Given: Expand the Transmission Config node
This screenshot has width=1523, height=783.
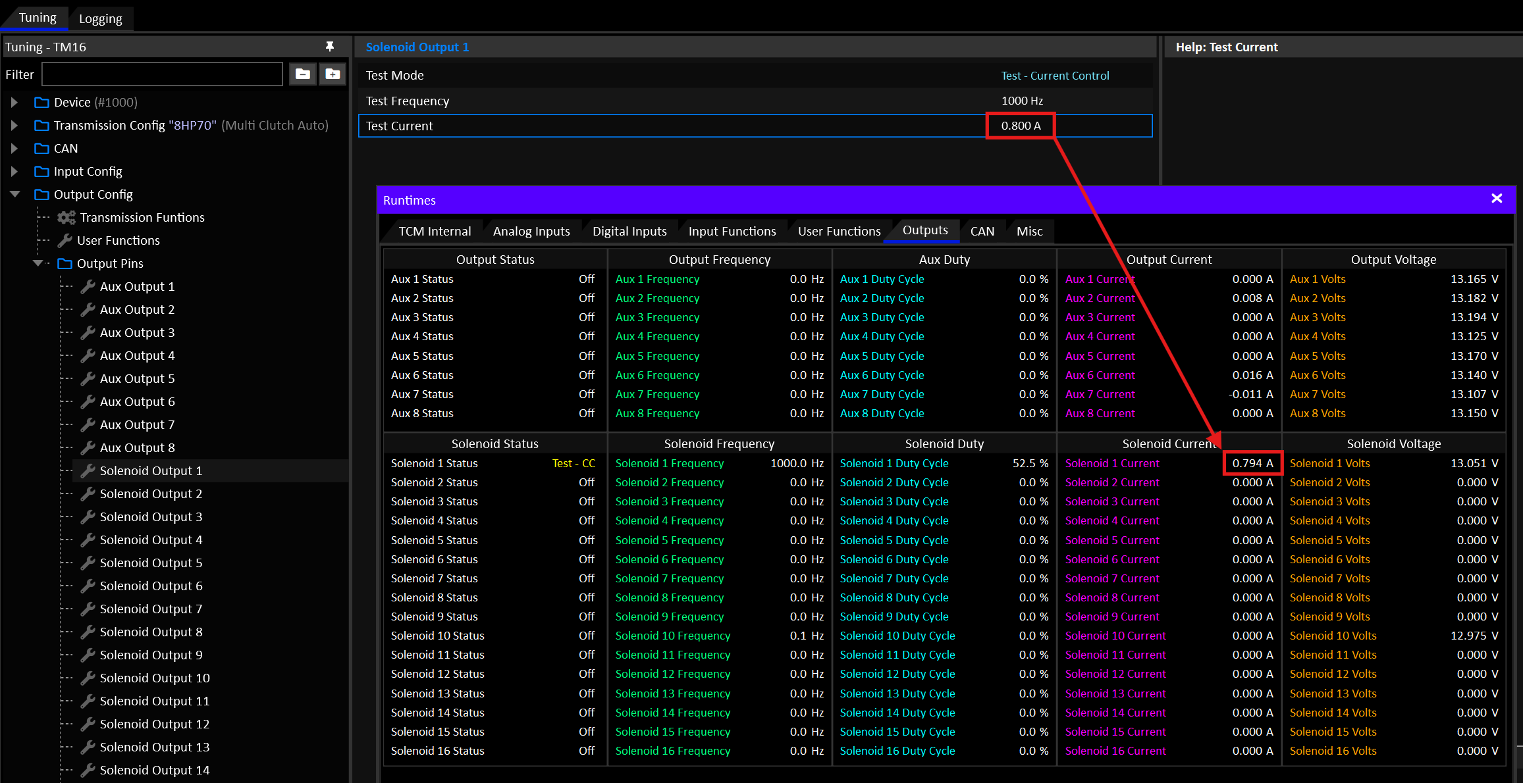Looking at the screenshot, I should pyautogui.click(x=14, y=125).
